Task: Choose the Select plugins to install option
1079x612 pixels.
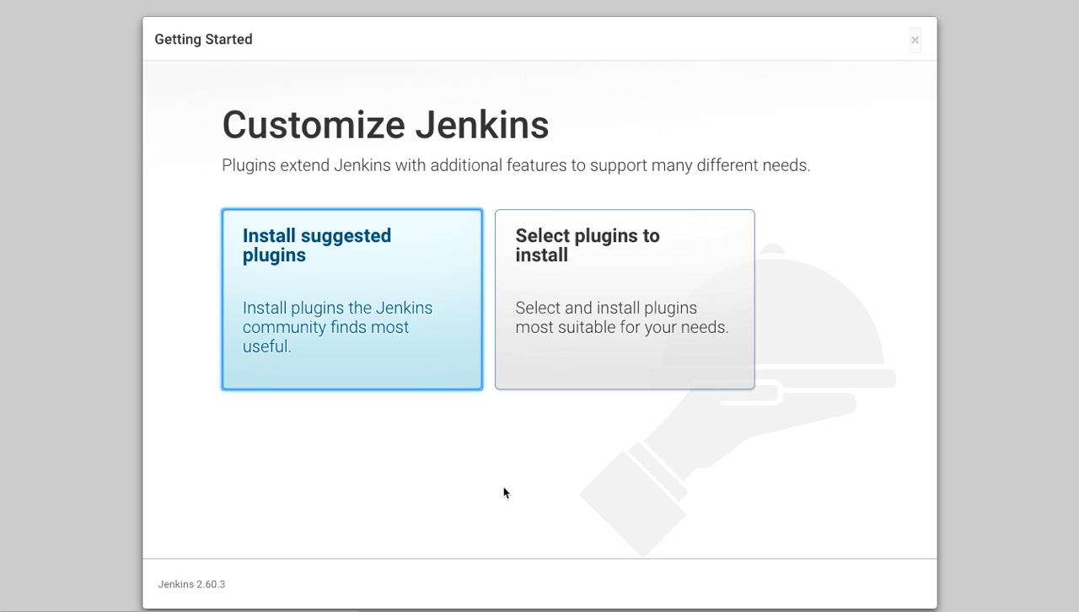Action: pyautogui.click(x=624, y=299)
